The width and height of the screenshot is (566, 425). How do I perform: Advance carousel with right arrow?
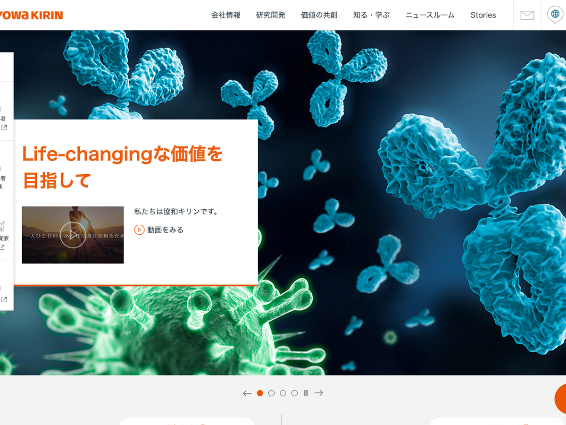pyautogui.click(x=319, y=393)
